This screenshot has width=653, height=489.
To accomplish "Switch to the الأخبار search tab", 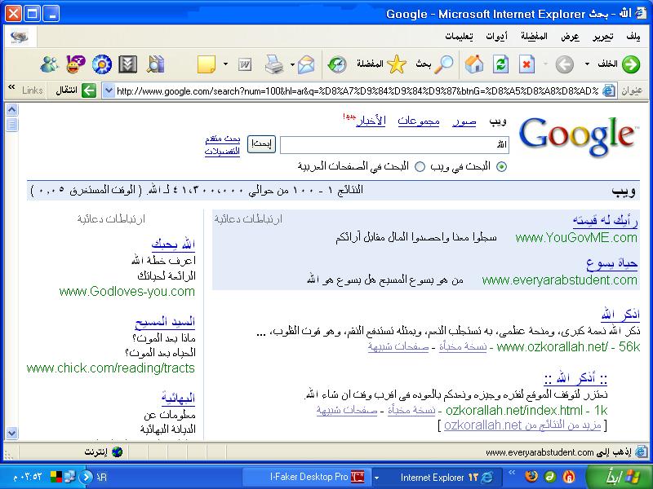I will pos(371,121).
